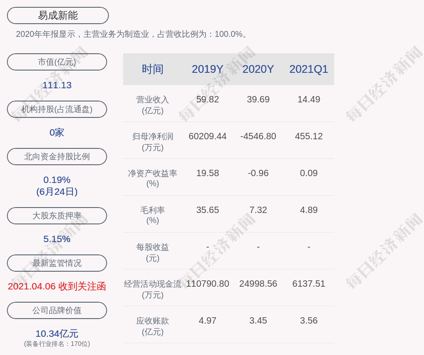This screenshot has width=424, height=355.
Task: Select the 北向资金持股比例 pill
Action: tap(57, 157)
